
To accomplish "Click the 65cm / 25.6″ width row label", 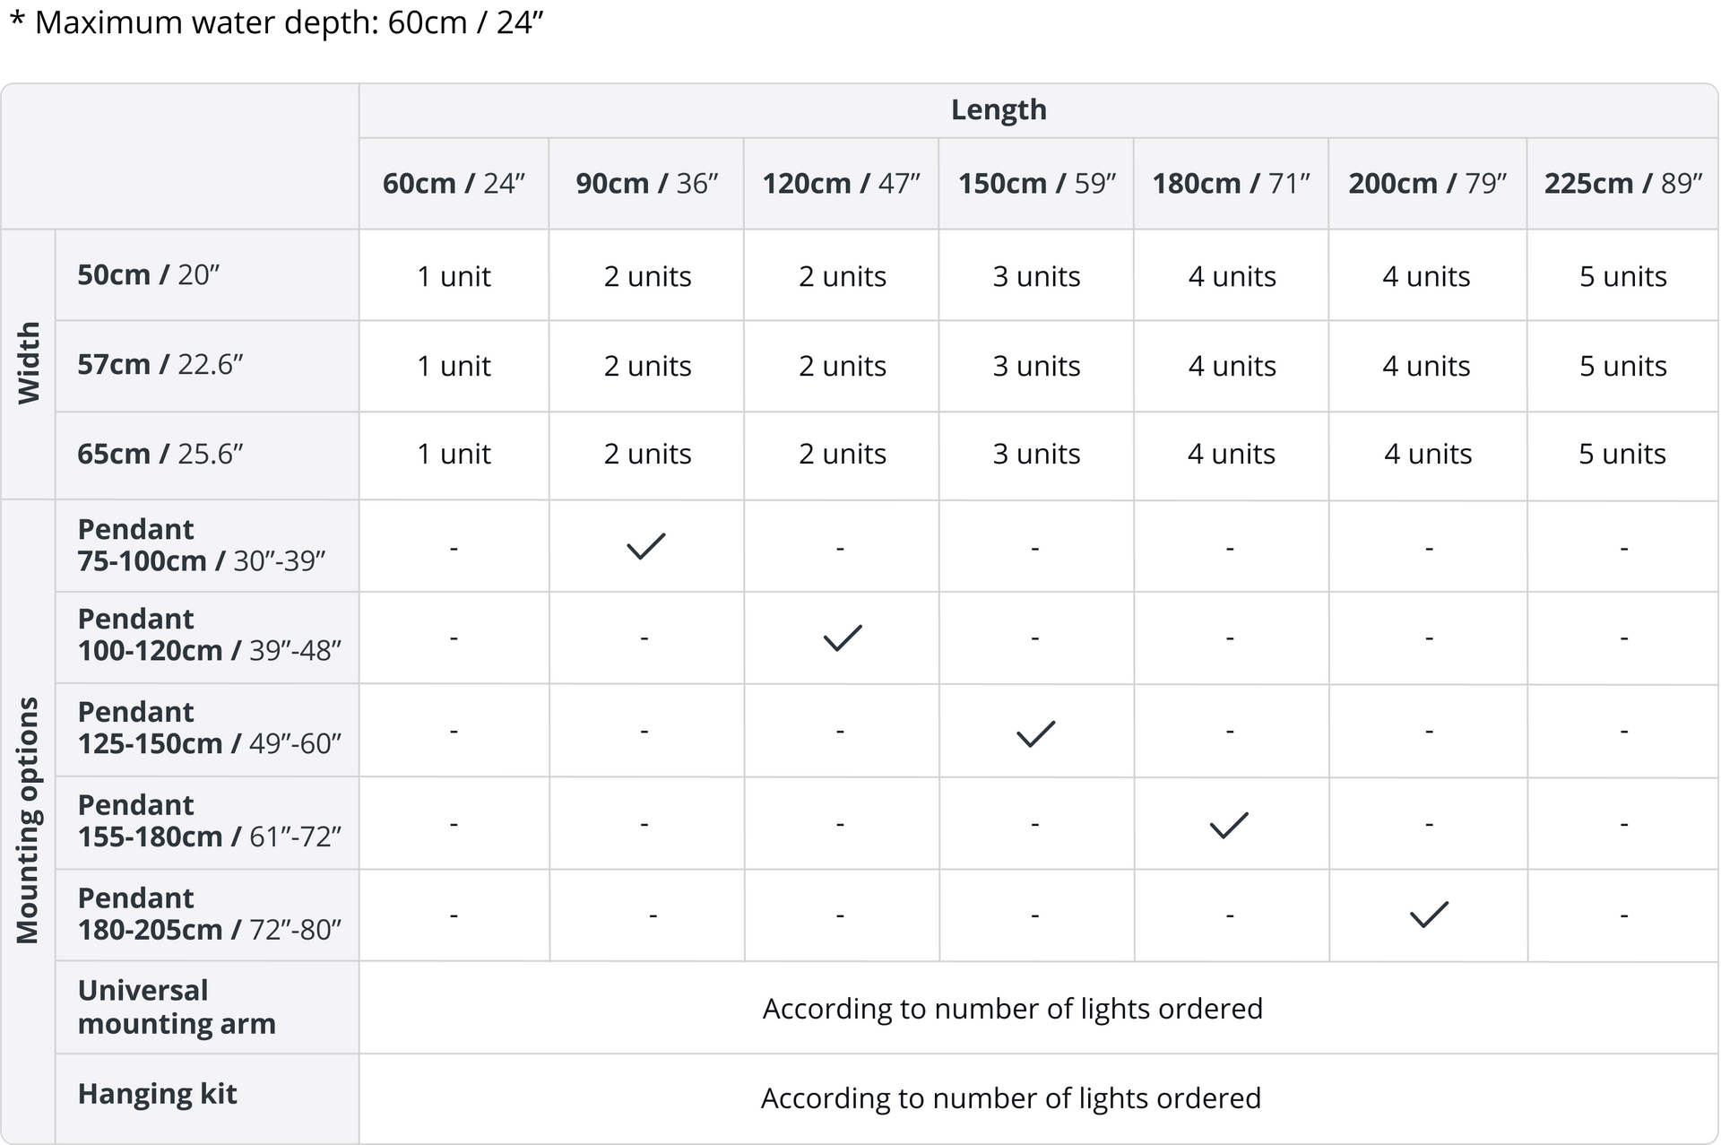I will click(x=160, y=454).
